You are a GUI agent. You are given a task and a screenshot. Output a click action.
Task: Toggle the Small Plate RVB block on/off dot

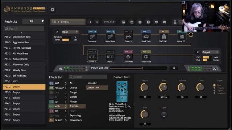pos(149,52)
